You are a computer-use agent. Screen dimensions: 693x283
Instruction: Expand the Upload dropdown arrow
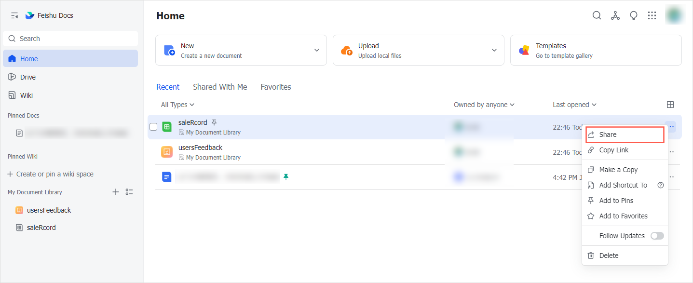(x=494, y=50)
